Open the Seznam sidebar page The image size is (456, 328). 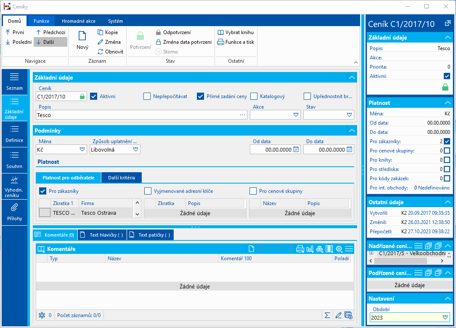pos(14,82)
